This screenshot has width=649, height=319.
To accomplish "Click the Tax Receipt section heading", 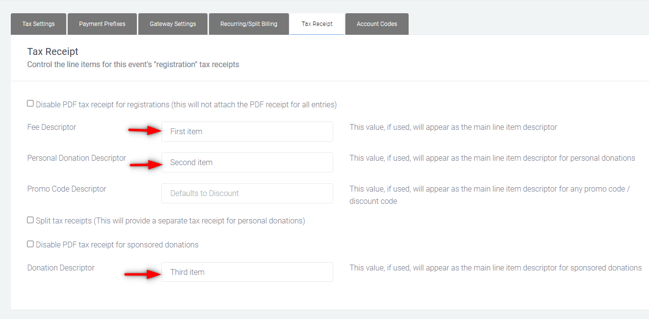I will [53, 51].
